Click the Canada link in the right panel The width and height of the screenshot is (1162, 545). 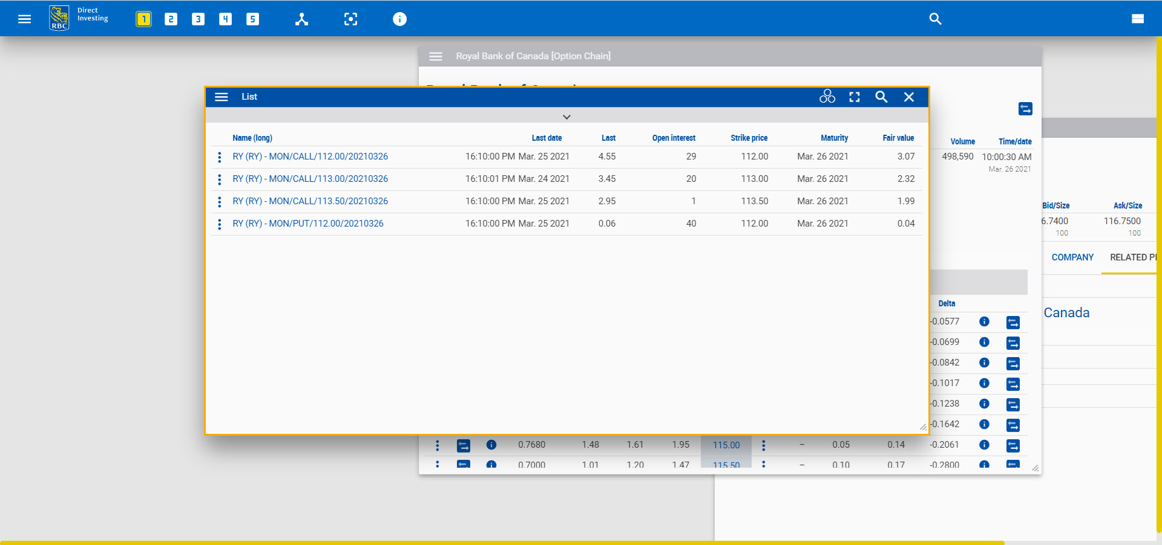coord(1066,312)
